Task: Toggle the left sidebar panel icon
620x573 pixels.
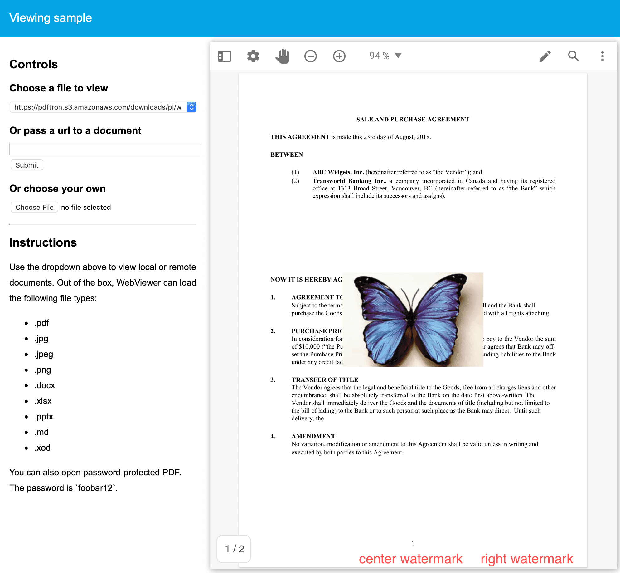Action: (x=224, y=56)
